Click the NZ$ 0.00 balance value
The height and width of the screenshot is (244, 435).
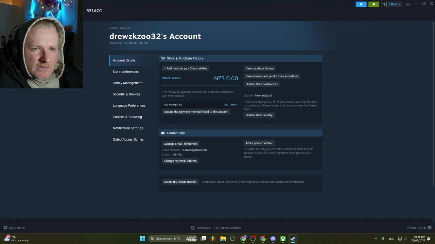[x=226, y=78]
